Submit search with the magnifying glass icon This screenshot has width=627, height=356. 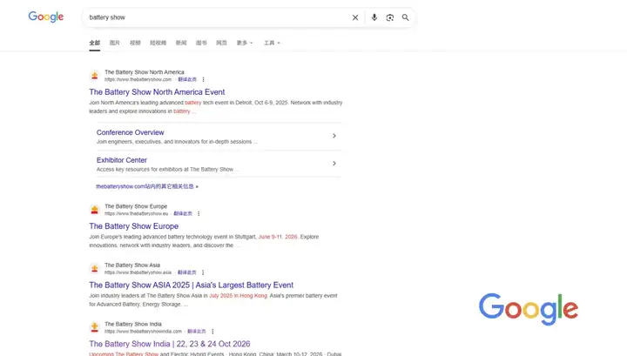coord(406,17)
